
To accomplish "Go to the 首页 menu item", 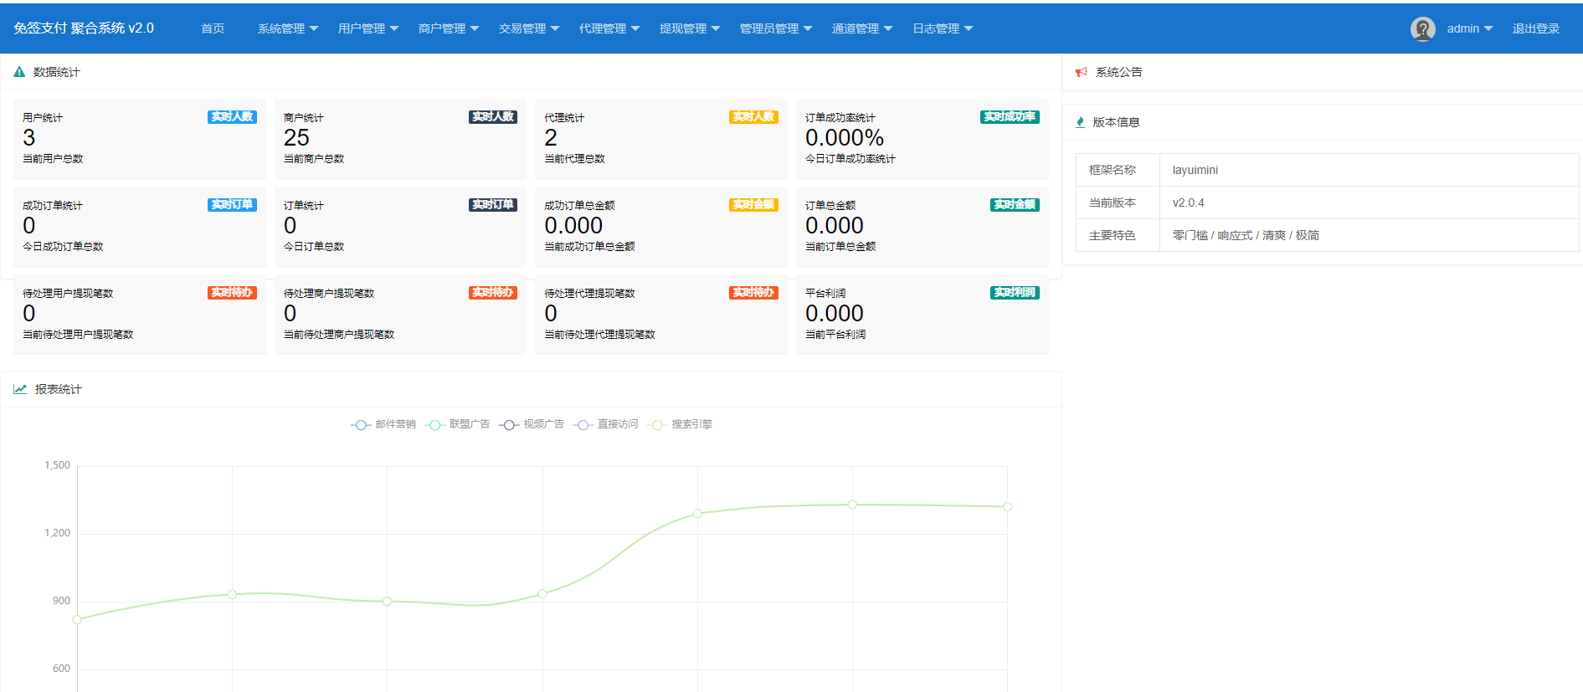I will point(213,28).
